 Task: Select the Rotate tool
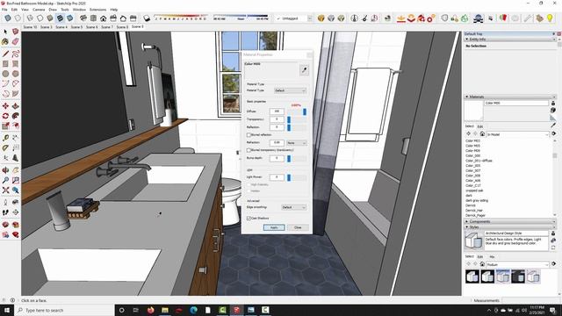[x=5, y=116]
